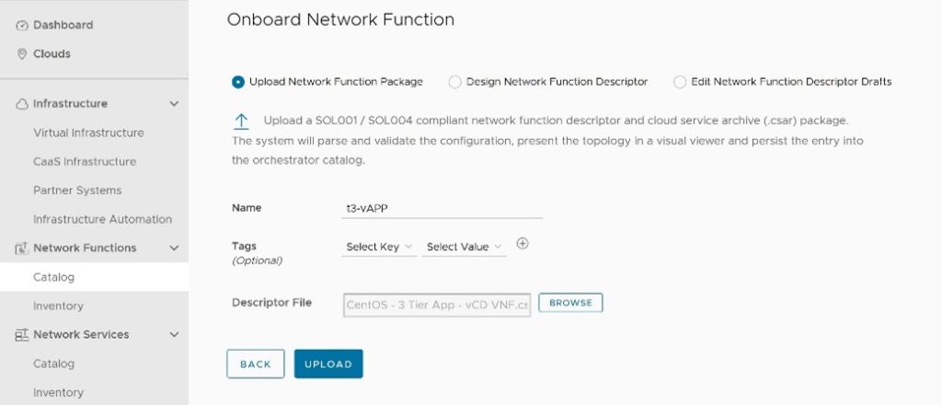Click the Infrastructure cloud icon
Screen dimensions: 942x405
tap(22, 104)
